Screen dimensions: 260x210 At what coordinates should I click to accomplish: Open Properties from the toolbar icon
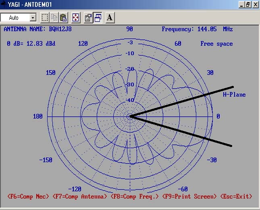pos(88,18)
